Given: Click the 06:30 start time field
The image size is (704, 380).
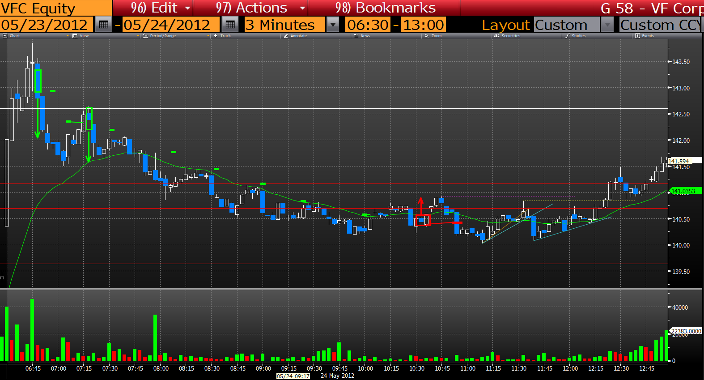Looking at the screenshot, I should [x=368, y=25].
